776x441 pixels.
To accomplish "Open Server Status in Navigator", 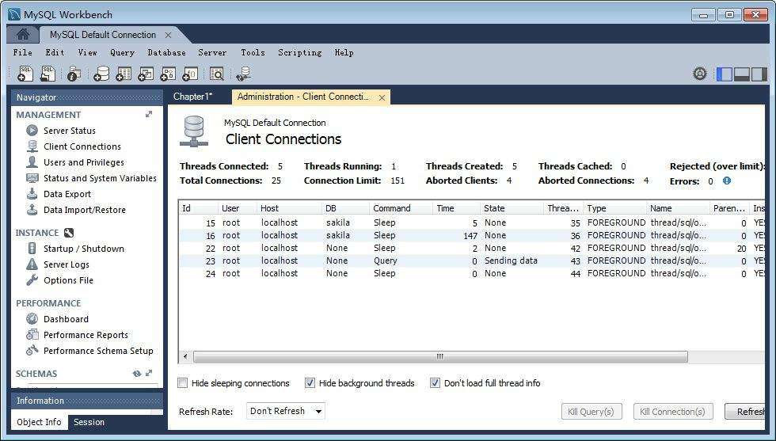I will [x=70, y=131].
